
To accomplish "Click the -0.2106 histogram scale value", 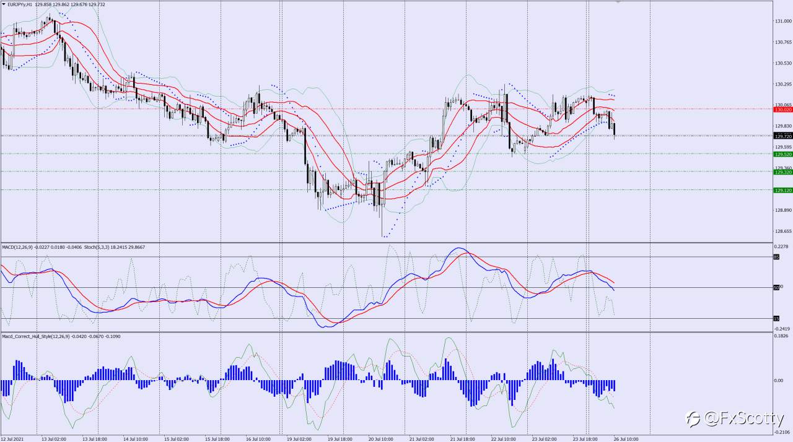I will [x=782, y=432].
